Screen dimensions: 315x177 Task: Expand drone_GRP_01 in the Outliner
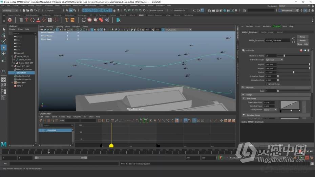click(12, 57)
